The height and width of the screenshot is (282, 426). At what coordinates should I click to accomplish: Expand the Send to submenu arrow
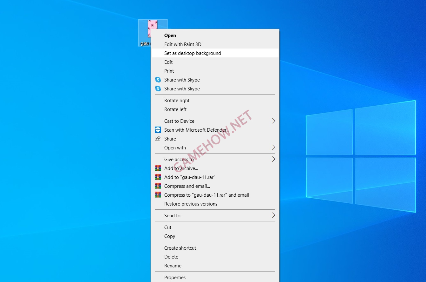[273, 215]
